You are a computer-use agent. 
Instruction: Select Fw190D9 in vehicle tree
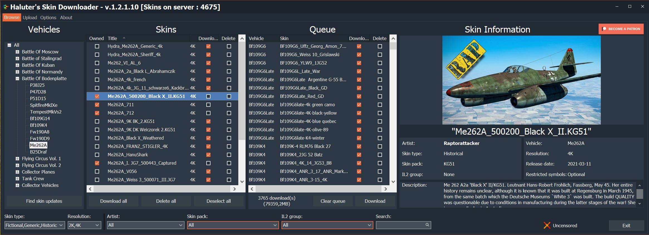[x=40, y=138]
